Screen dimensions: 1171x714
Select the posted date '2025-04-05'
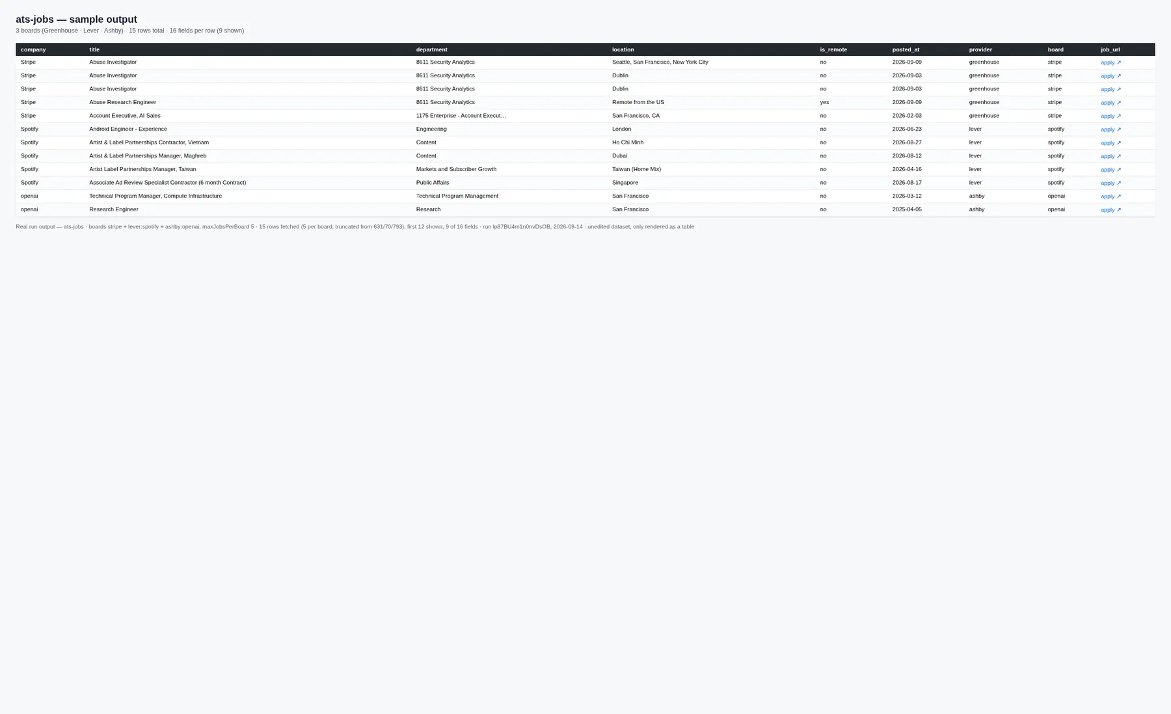[x=907, y=209]
